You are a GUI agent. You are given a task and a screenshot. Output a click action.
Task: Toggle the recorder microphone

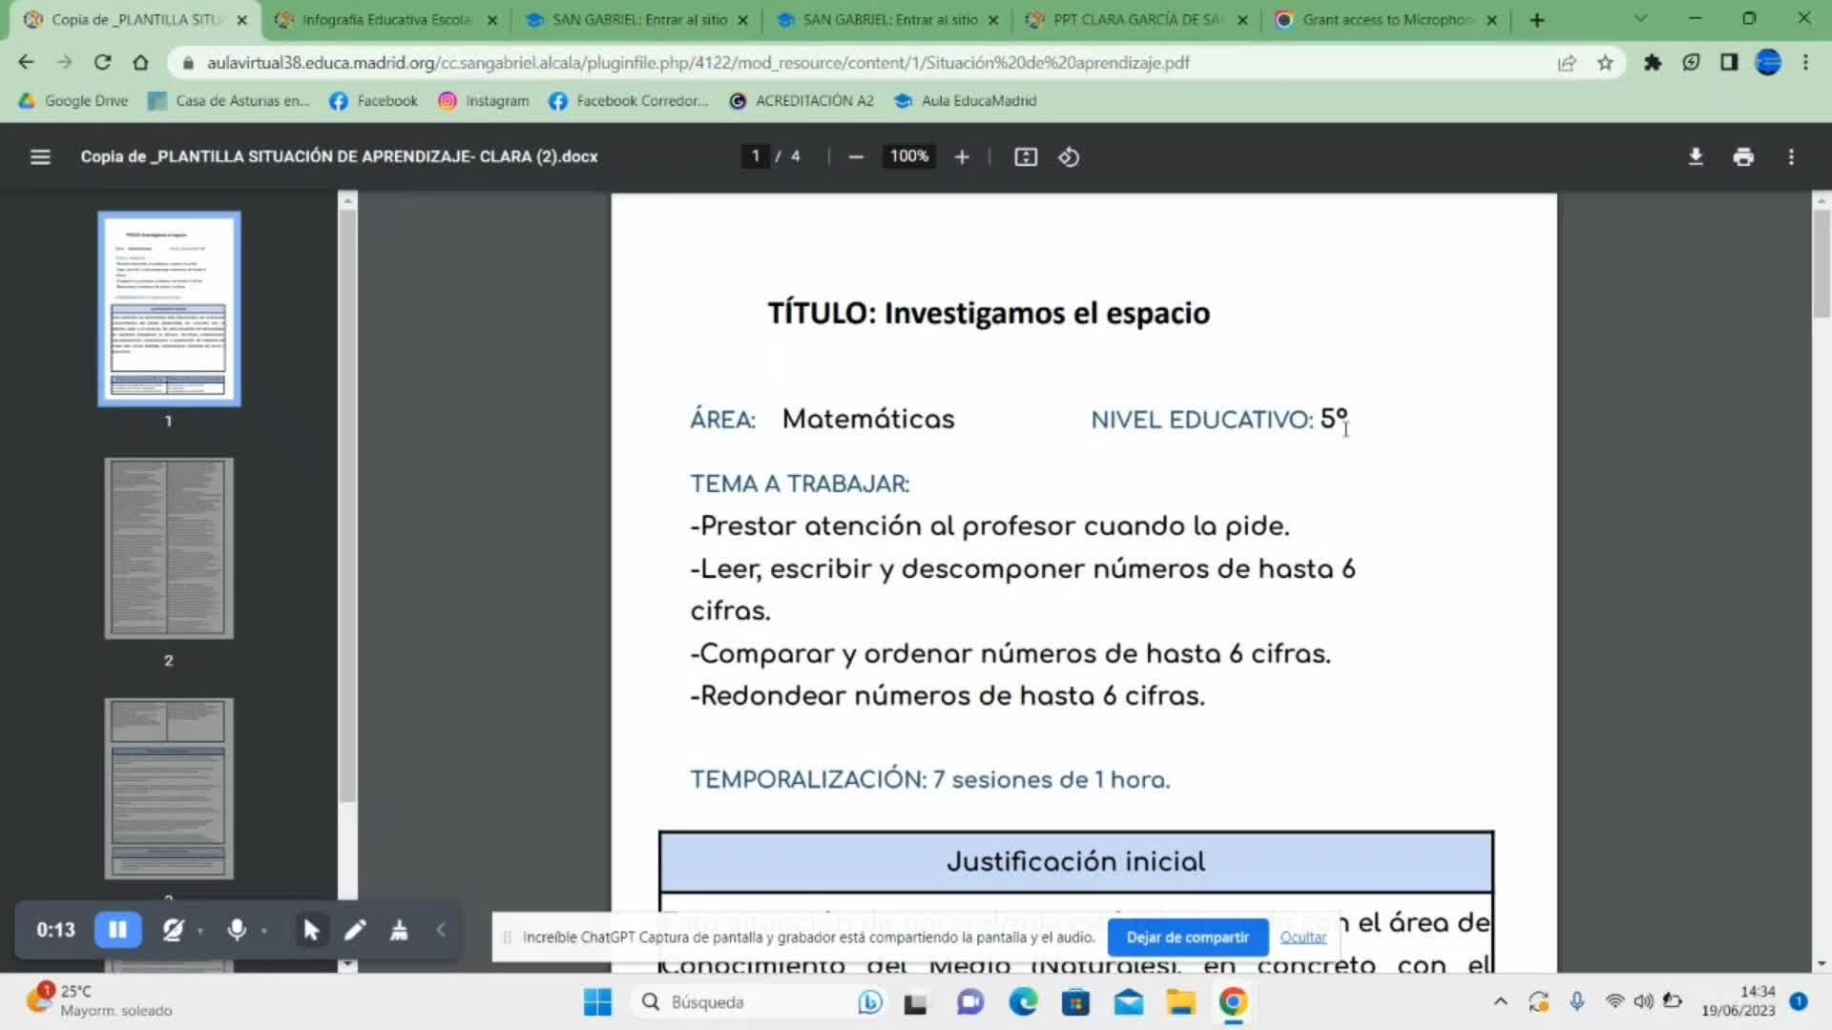point(237,930)
